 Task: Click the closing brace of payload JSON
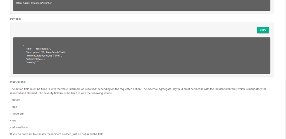point(25,66)
